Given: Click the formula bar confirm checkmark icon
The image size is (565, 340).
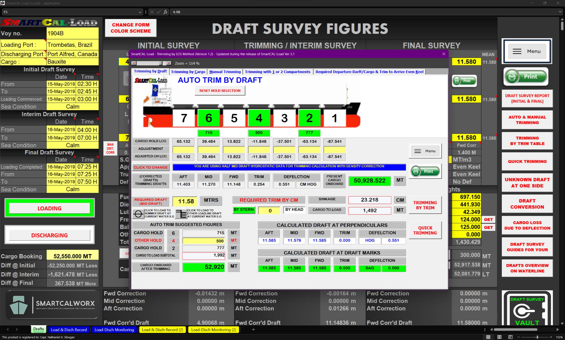Looking at the screenshot, I should click(158, 12).
